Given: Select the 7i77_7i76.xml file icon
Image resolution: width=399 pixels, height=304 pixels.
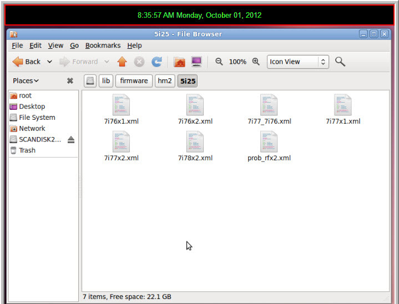Looking at the screenshot, I should tap(269, 105).
